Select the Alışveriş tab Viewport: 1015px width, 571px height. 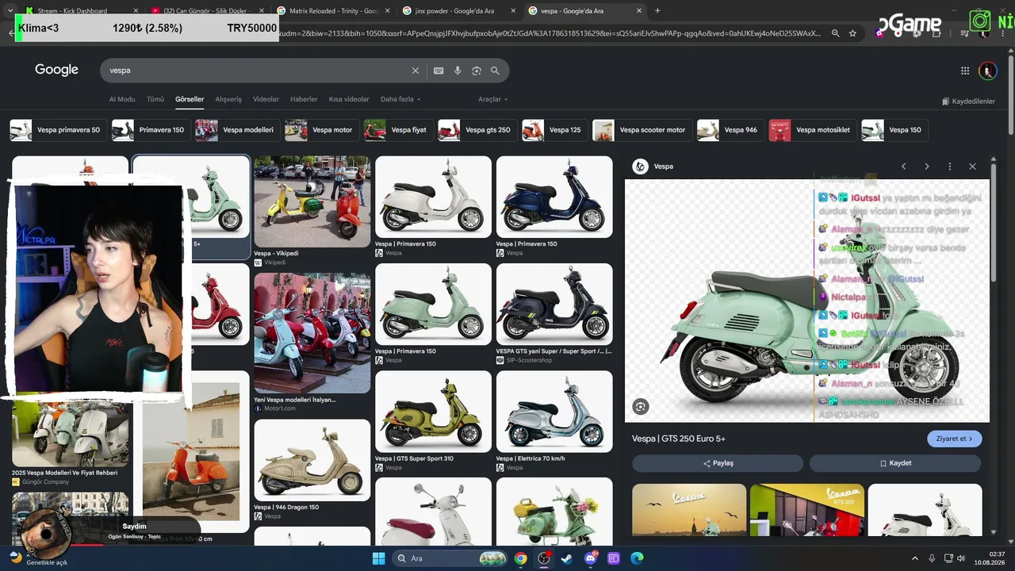pyautogui.click(x=228, y=99)
